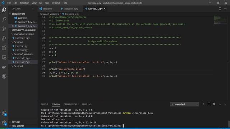Open the Run and Debug view
Image resolution: width=230 pixels, height=129 pixels.
(x=4, y=38)
